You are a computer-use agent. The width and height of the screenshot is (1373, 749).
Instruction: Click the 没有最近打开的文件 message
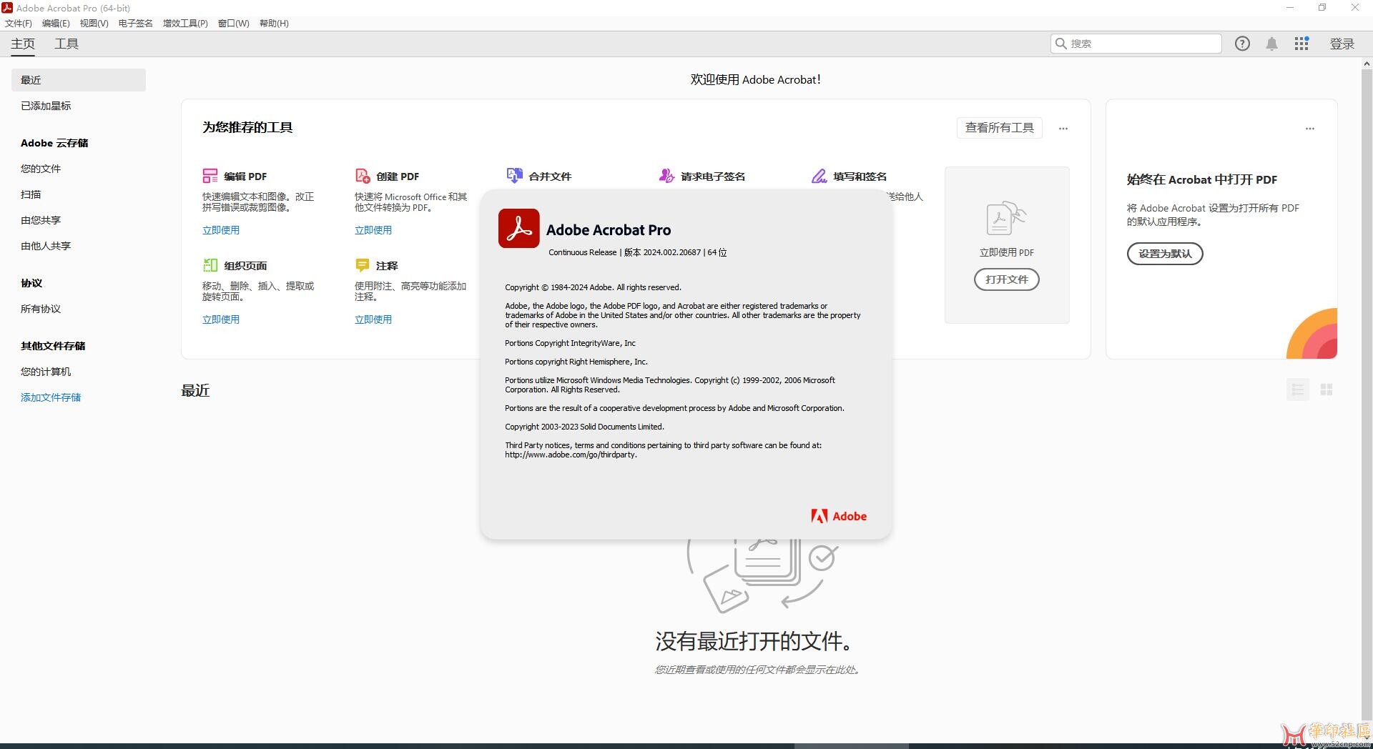tap(755, 641)
